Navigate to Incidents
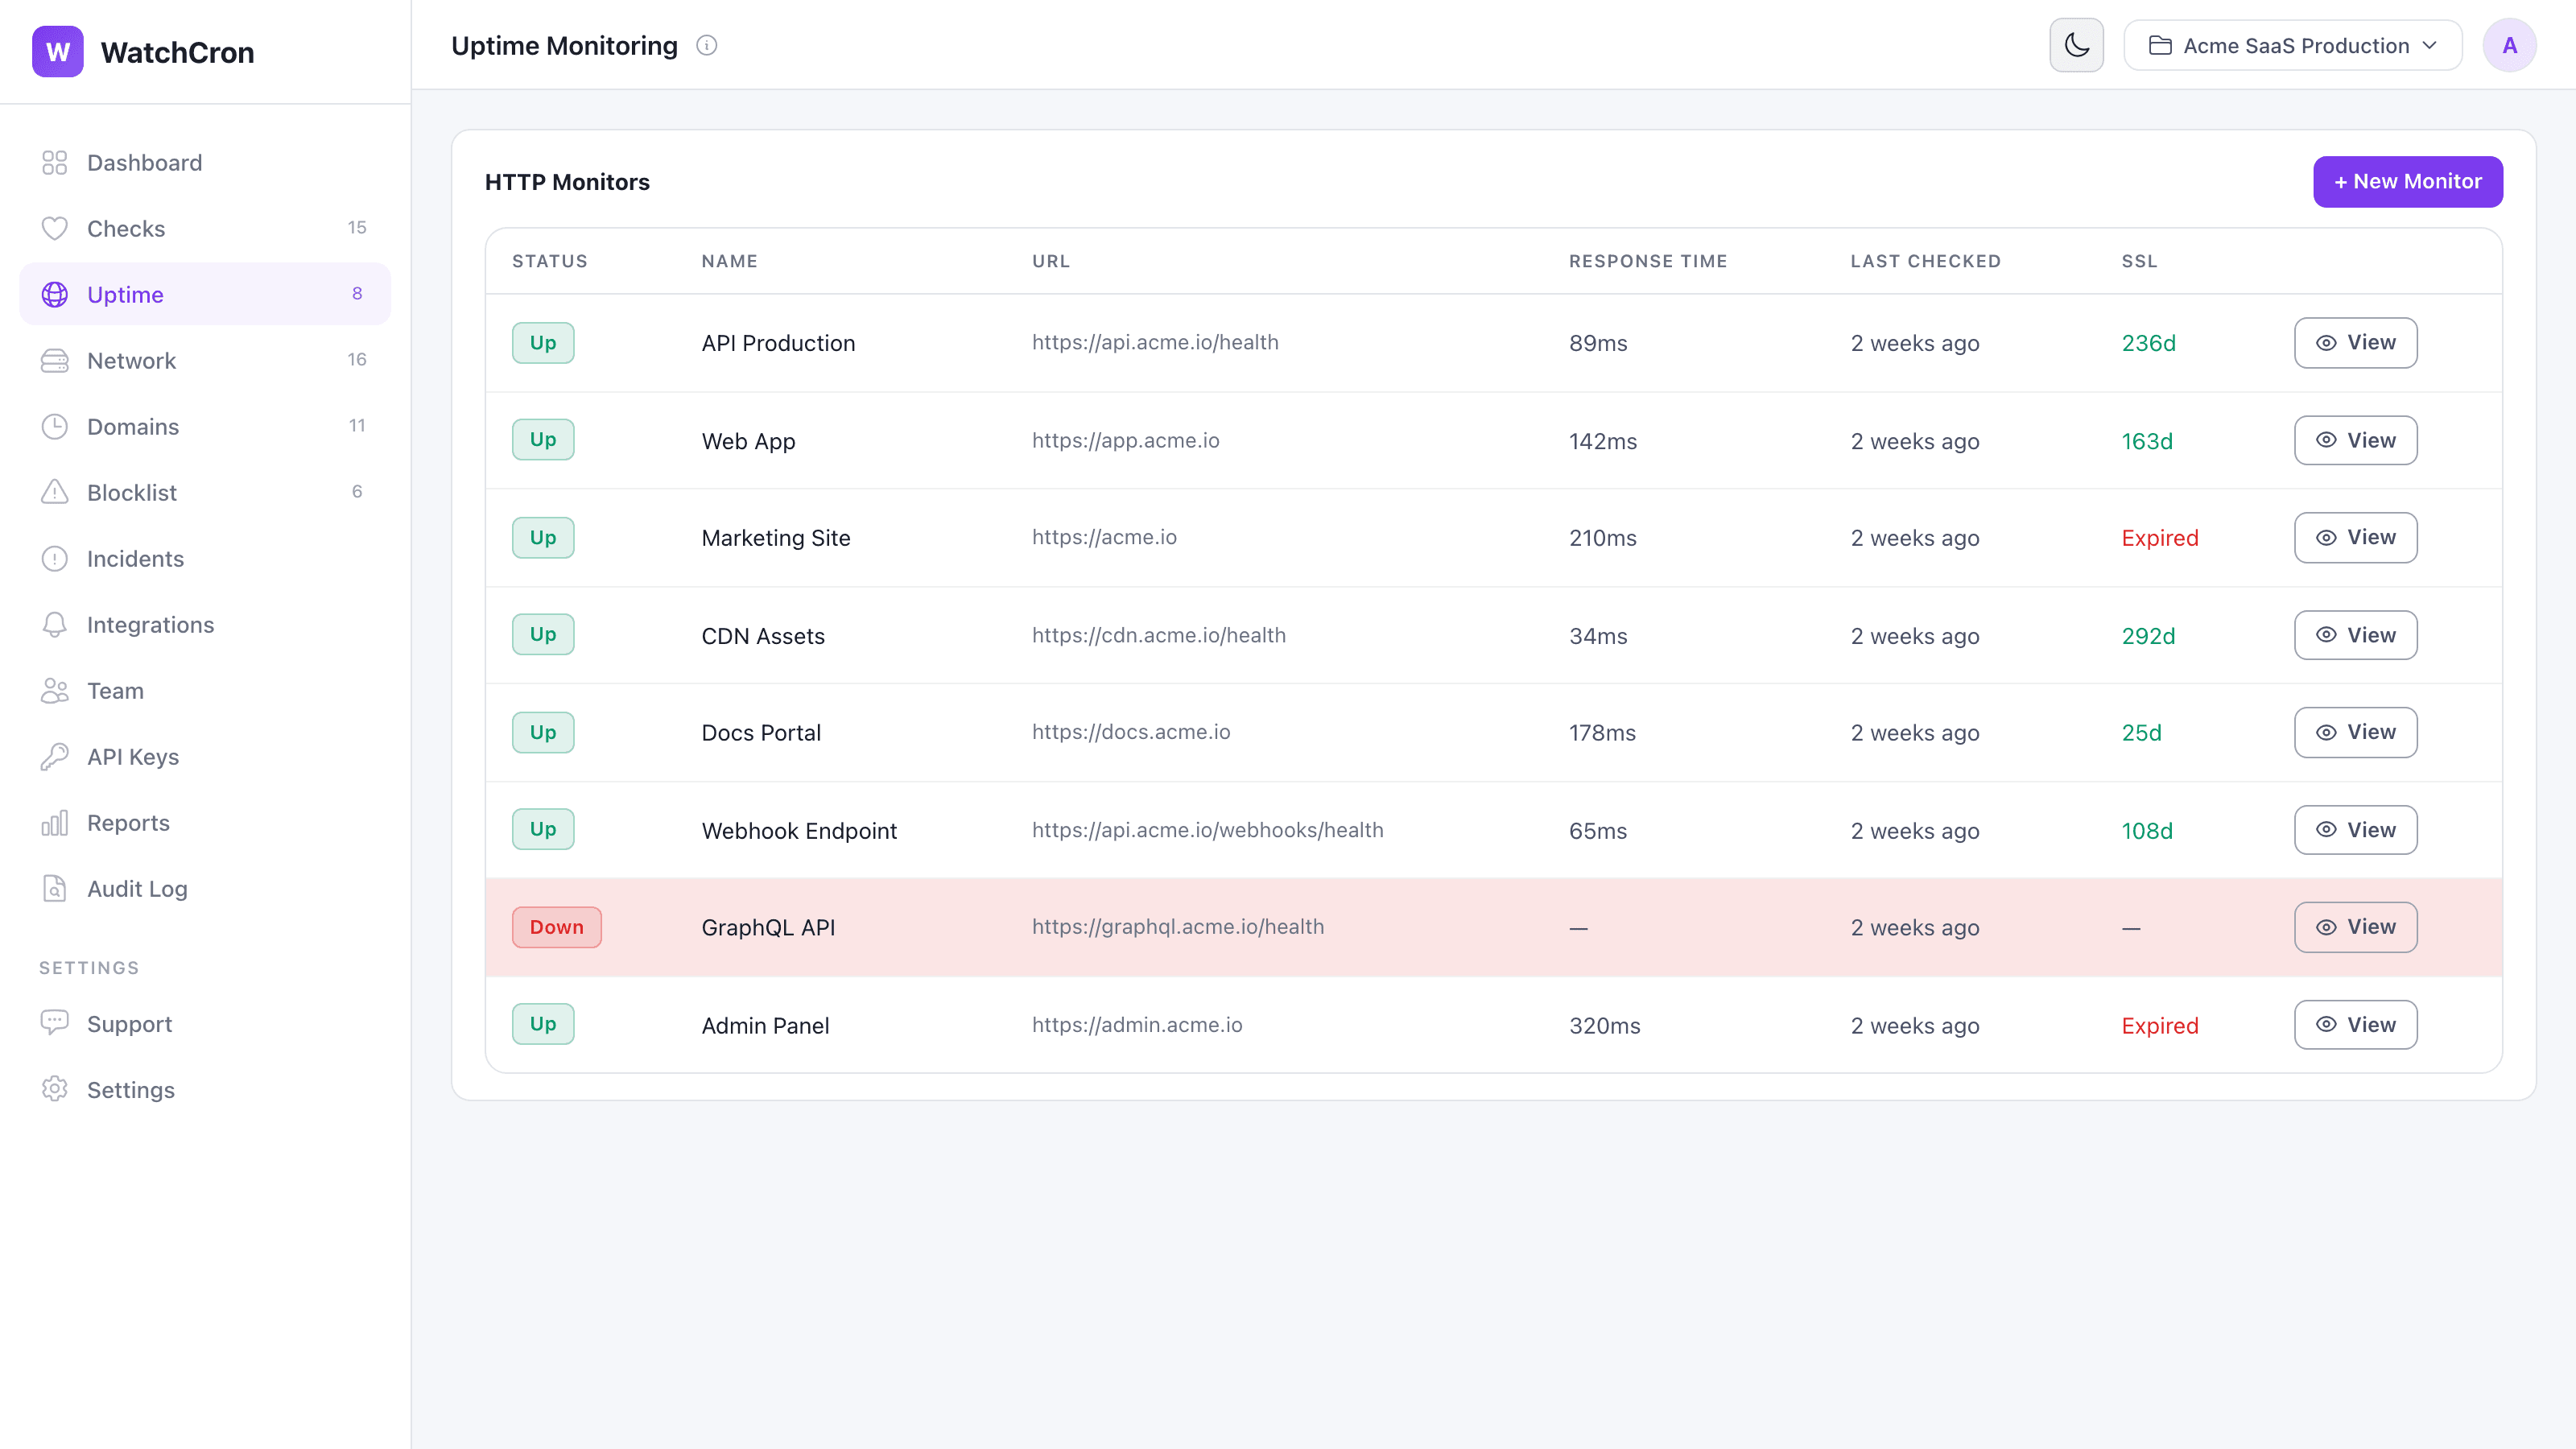The height and width of the screenshot is (1449, 2576). [205, 559]
